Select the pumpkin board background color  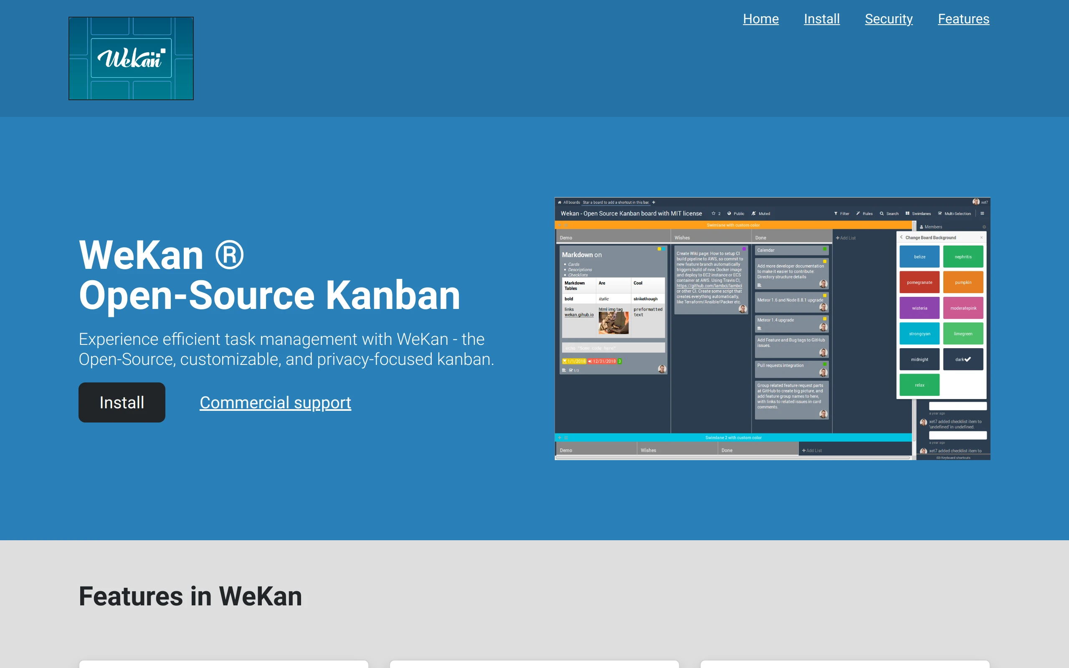point(964,282)
